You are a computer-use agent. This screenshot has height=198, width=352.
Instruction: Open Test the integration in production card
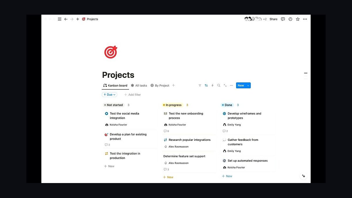click(x=130, y=156)
